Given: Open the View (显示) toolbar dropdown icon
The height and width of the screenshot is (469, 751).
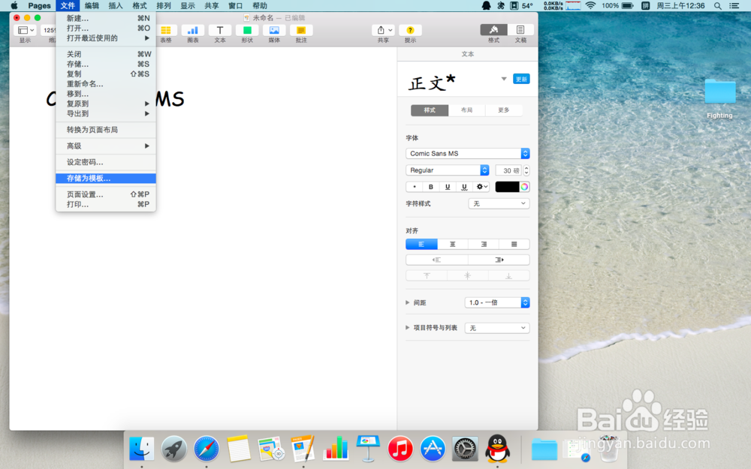Looking at the screenshot, I should click(x=25, y=30).
